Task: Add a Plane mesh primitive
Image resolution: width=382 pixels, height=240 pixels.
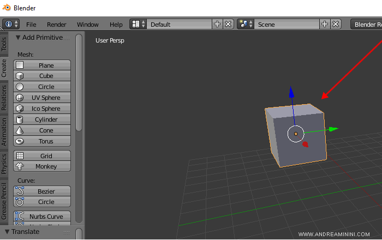Action: pyautogui.click(x=42, y=65)
